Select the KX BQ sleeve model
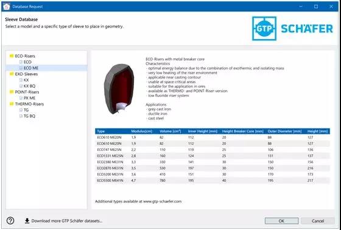341x230 pixels. pyautogui.click(x=29, y=86)
